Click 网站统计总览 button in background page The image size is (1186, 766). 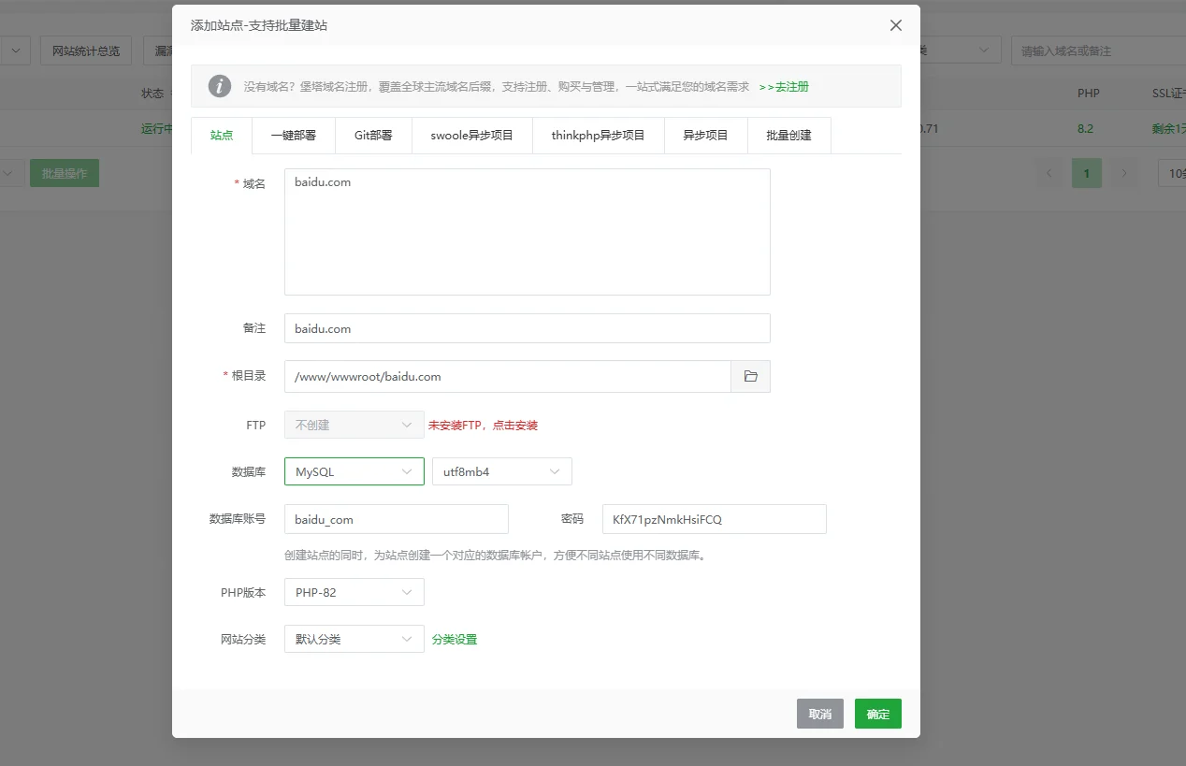click(x=86, y=51)
